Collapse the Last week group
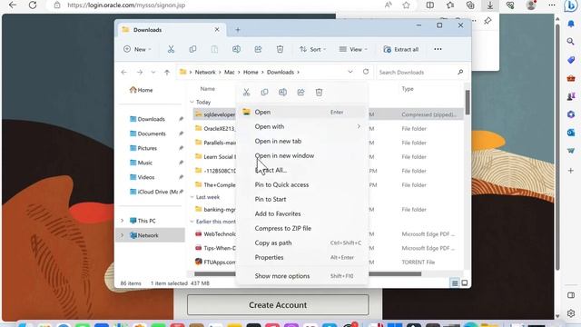Screen dimensions: 581x327 point(192,197)
